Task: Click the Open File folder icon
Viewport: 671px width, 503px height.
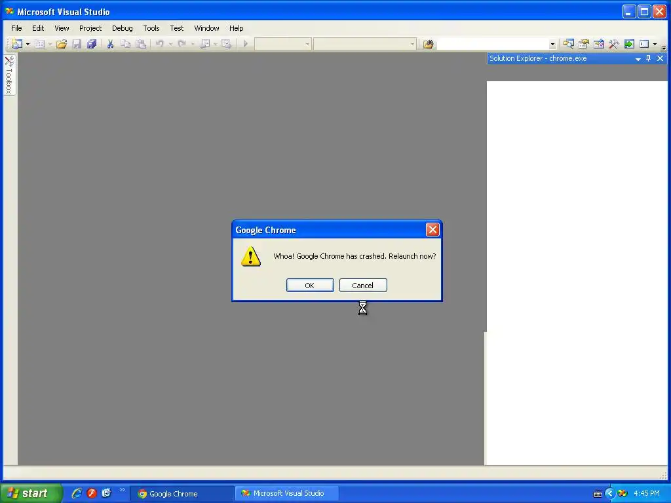Action: pyautogui.click(x=62, y=44)
